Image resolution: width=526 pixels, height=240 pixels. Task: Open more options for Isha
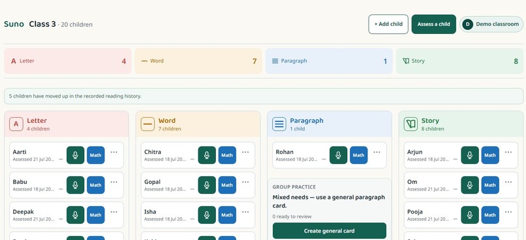pos(245,212)
